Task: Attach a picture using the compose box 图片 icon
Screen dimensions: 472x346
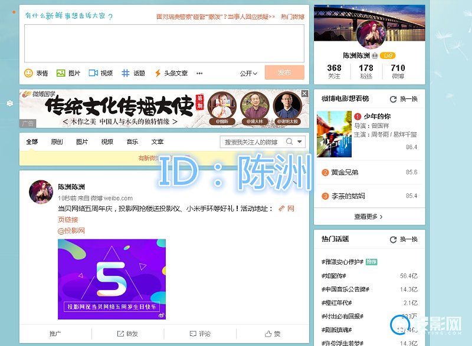Action: coord(61,73)
